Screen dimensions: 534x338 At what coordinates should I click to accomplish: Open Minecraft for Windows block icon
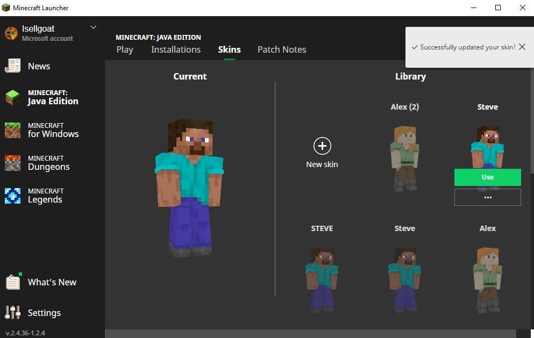[12, 130]
